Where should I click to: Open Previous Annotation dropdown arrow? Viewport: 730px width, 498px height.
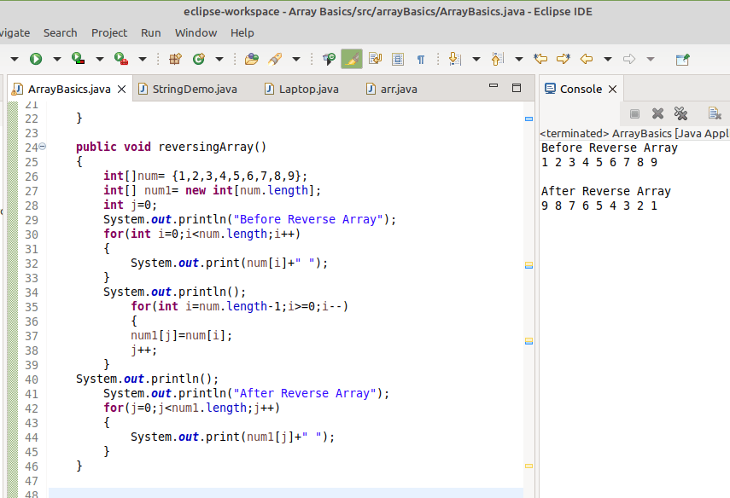click(x=518, y=59)
